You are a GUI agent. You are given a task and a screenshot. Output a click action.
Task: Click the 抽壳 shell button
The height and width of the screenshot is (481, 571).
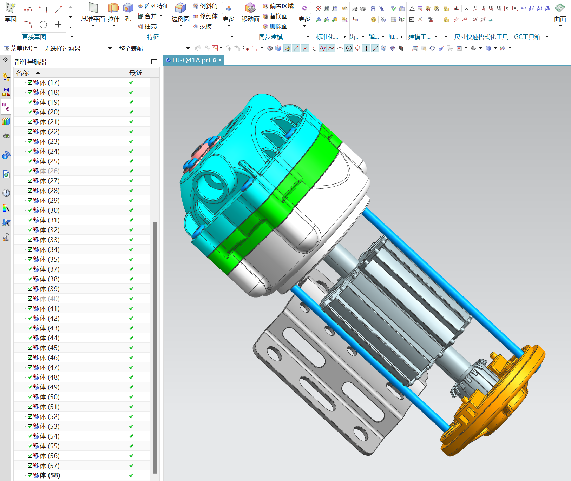[147, 26]
